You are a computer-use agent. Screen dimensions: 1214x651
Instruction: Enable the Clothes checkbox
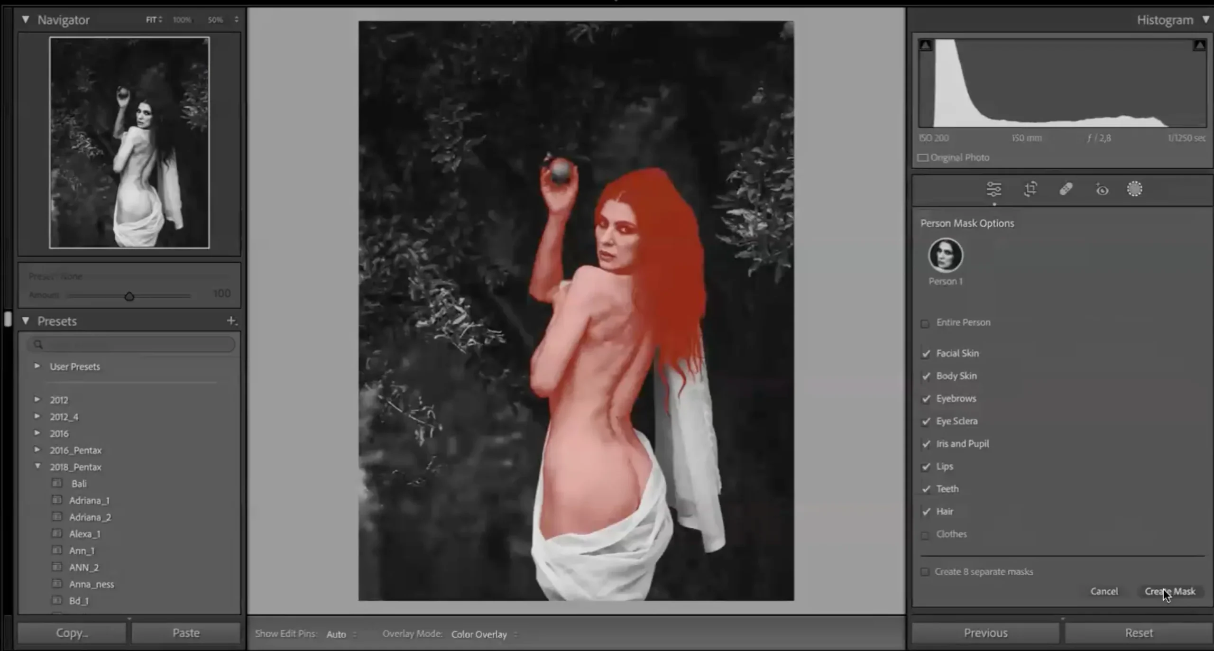coord(925,535)
